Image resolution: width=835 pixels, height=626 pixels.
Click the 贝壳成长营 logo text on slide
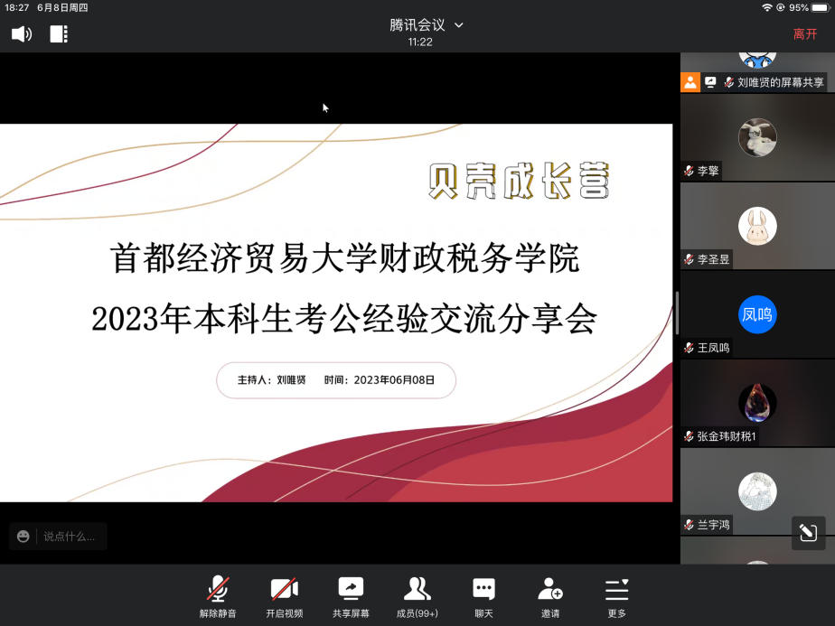520,181
